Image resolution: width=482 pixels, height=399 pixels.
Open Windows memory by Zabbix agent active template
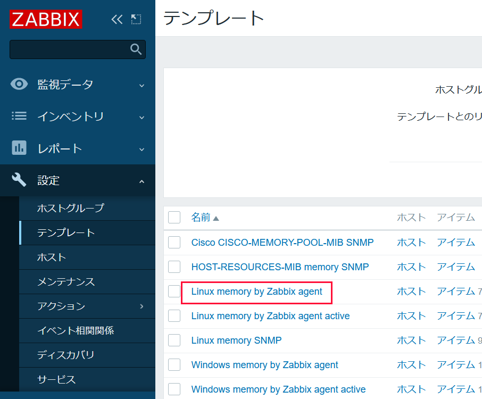(278, 389)
